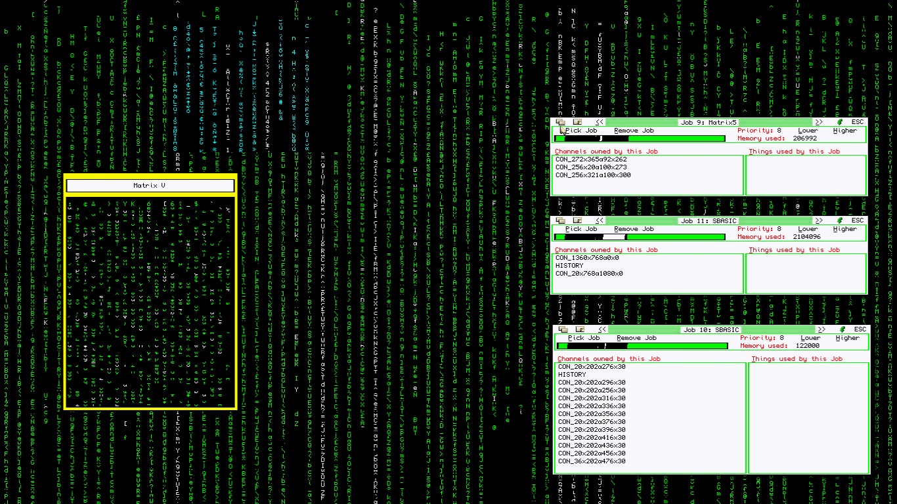This screenshot has width=897, height=504.
Task: Select channel CON_20x202a396x30 in Job 10
Action: 592,430
